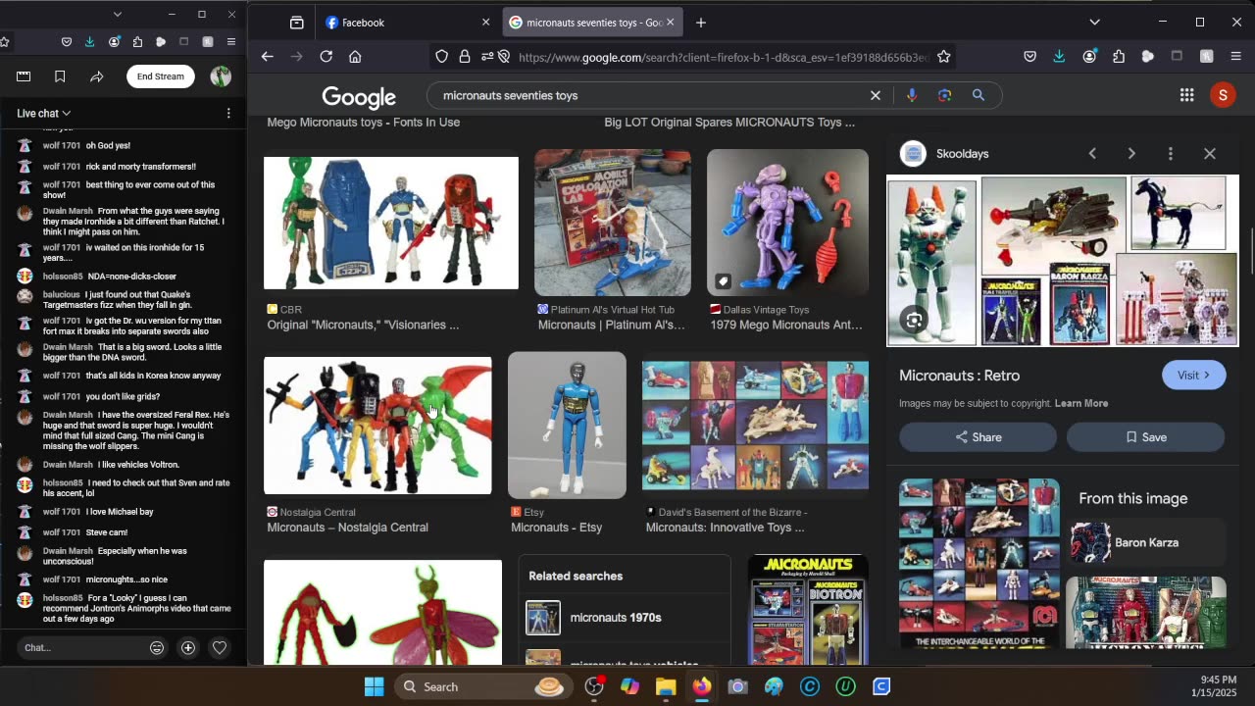Share the previewed image
The height and width of the screenshot is (706, 1255).
[978, 437]
